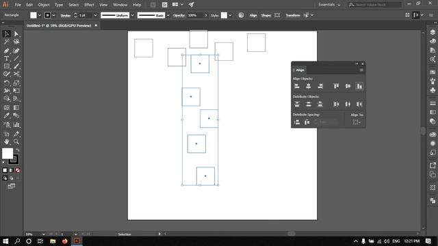Viewport: 438px width, 246px height.
Task: Select the Paintbrush tool
Action: point(16,66)
